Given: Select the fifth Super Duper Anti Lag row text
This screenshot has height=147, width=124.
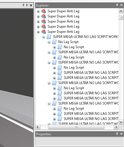Looking at the screenshot, I should tap(63, 32).
